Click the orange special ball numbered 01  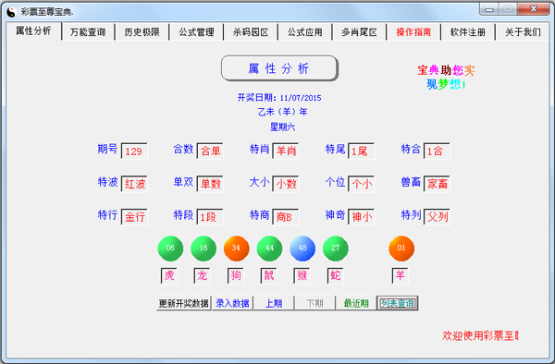coord(401,249)
